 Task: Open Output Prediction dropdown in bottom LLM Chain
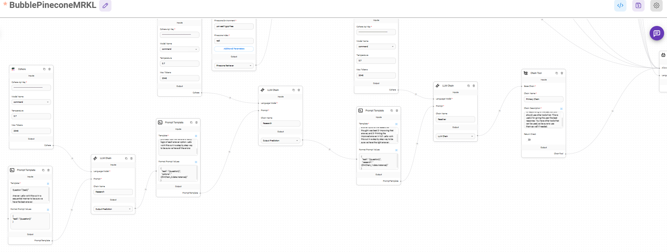tap(113, 209)
